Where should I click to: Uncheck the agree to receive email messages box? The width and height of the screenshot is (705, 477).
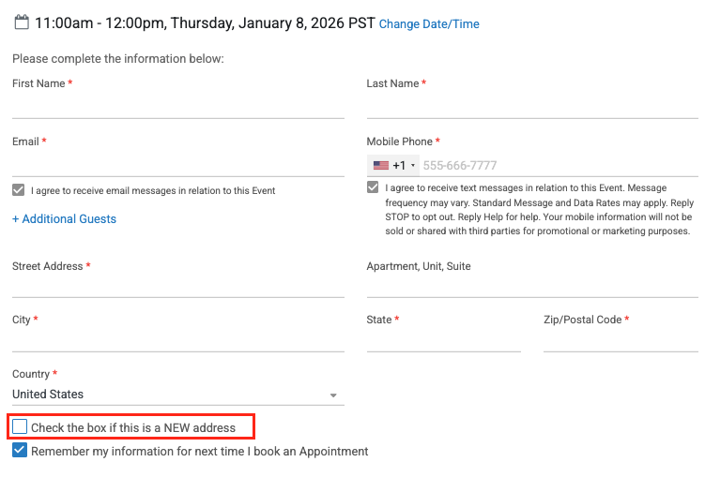19,190
